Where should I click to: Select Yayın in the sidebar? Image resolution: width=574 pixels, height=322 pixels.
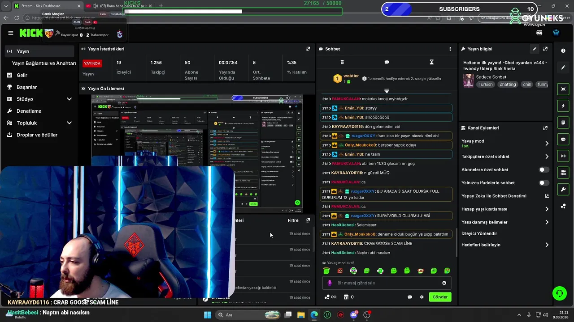pos(39,51)
